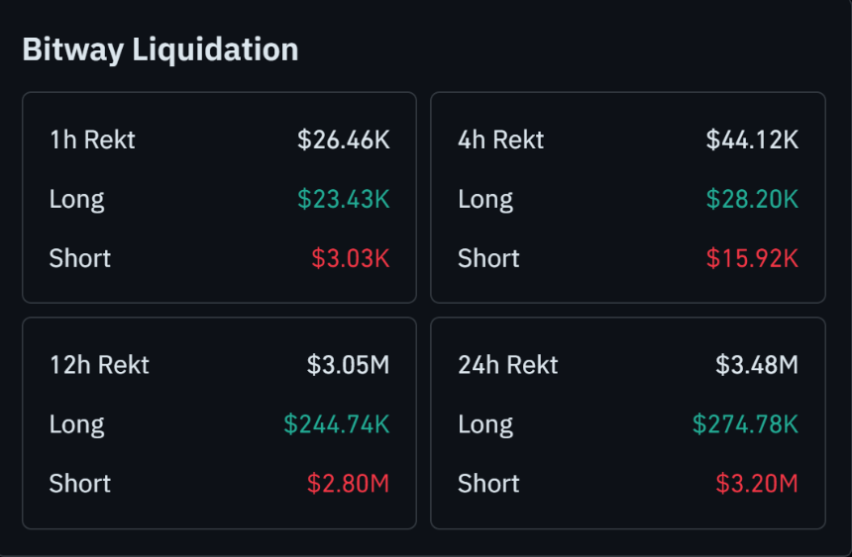Click the Bitway Liquidation heading
This screenshot has height=557, width=852.
160,49
